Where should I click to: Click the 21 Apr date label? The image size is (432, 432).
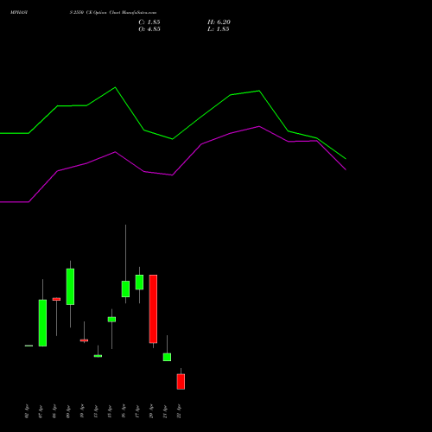[x=165, y=411]
